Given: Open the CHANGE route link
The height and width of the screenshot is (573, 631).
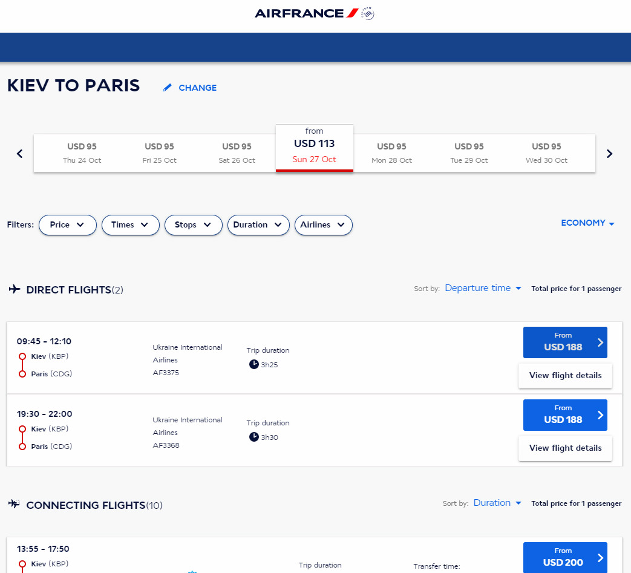Looking at the screenshot, I should pos(197,88).
